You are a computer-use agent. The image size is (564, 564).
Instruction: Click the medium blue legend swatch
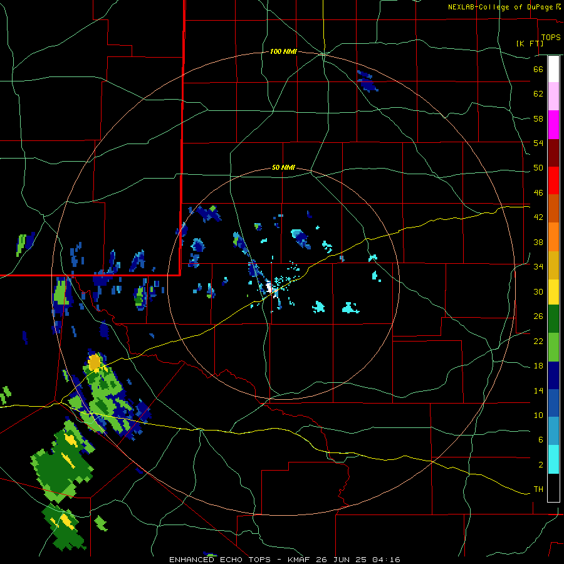(x=553, y=403)
